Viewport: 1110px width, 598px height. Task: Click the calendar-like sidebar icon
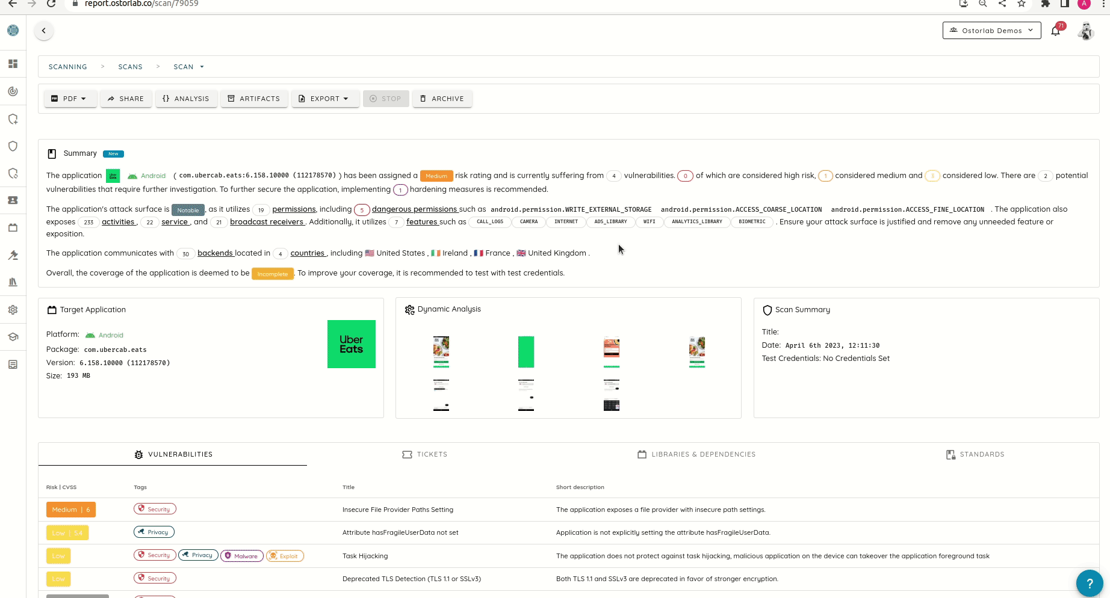point(13,228)
